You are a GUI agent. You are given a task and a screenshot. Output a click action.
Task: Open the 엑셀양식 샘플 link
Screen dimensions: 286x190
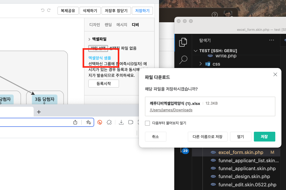[x=100, y=58]
